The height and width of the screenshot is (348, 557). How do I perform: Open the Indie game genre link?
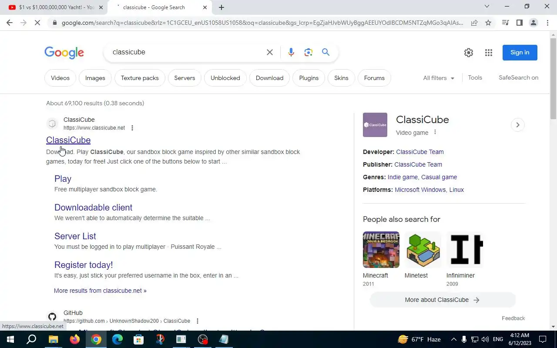(403, 177)
